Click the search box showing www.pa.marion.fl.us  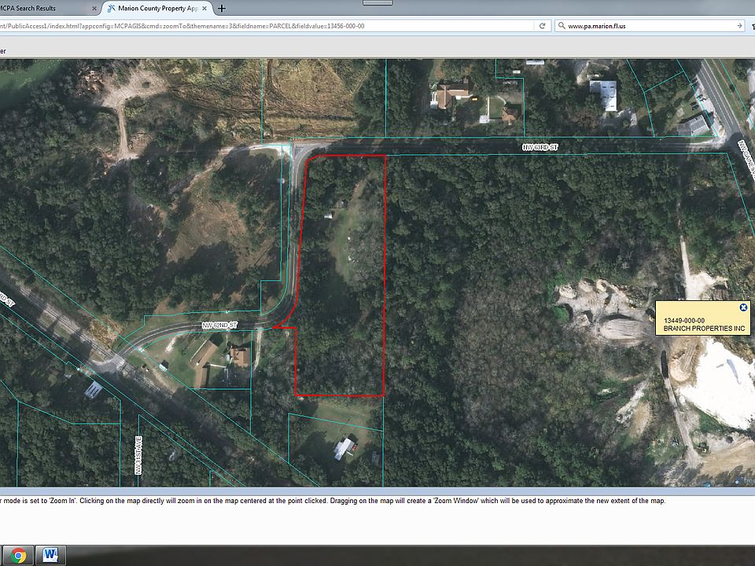point(650,26)
